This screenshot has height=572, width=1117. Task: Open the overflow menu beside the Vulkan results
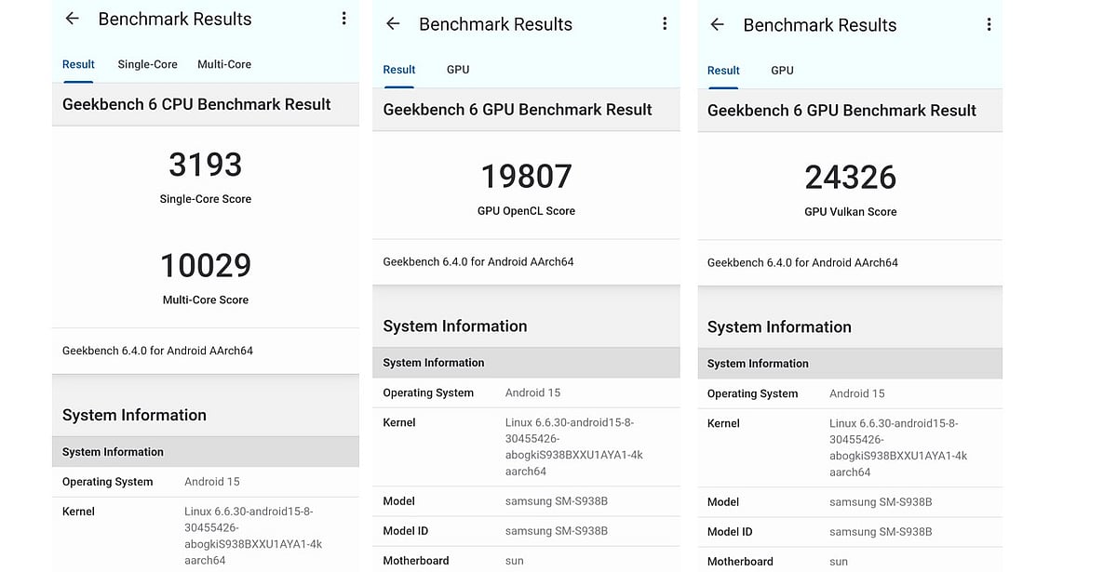coord(989,23)
